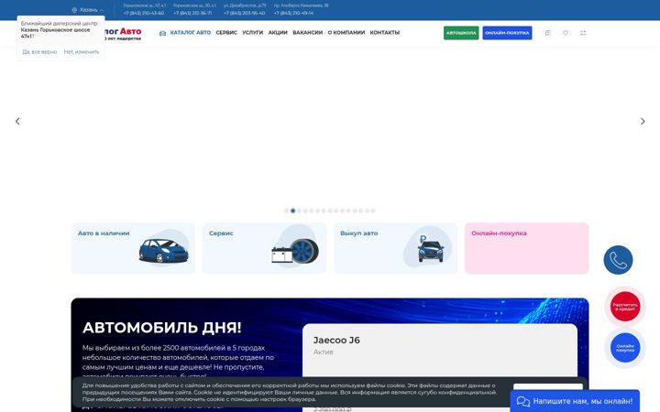
Task: Call the phone number +7 (843) 210-43-60
Action: [x=144, y=13]
